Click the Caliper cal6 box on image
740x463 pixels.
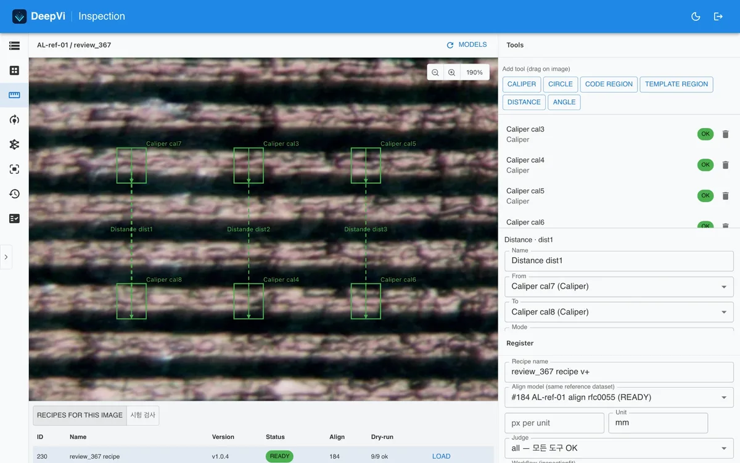(366, 301)
